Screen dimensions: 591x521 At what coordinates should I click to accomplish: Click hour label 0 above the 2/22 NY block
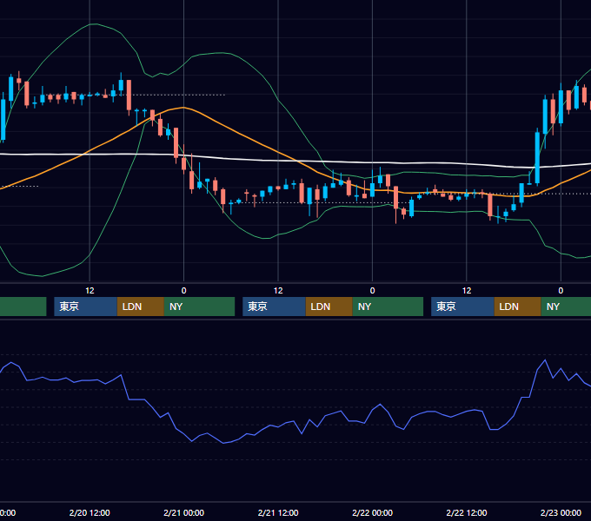(372, 291)
